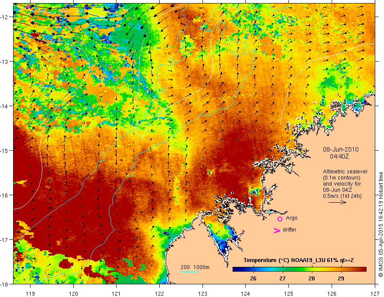Click longitude axis label 126

[x=332, y=294]
